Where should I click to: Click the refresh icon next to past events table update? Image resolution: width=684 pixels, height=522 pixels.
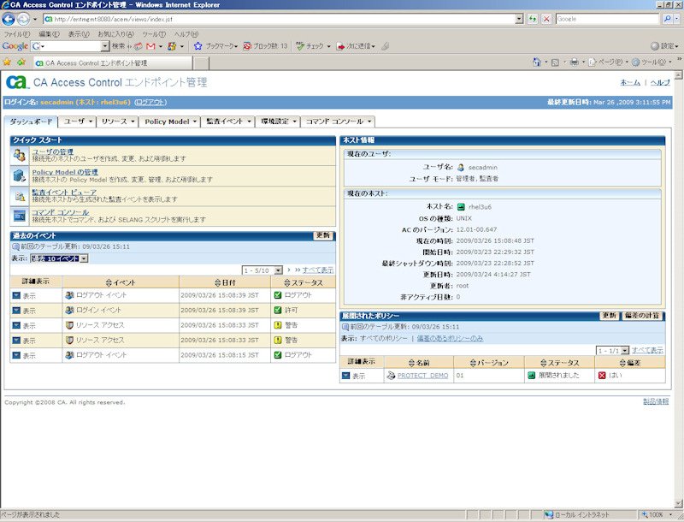tap(15, 246)
